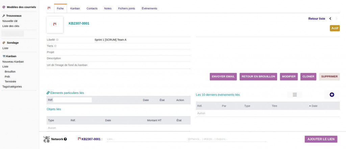Click the ENVOYER EMAIL button
The height and width of the screenshot is (149, 346).
click(x=223, y=77)
